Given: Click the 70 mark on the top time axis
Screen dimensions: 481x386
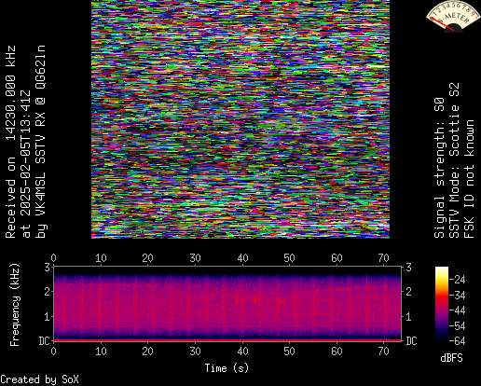Looking at the screenshot, I should pos(383,258).
